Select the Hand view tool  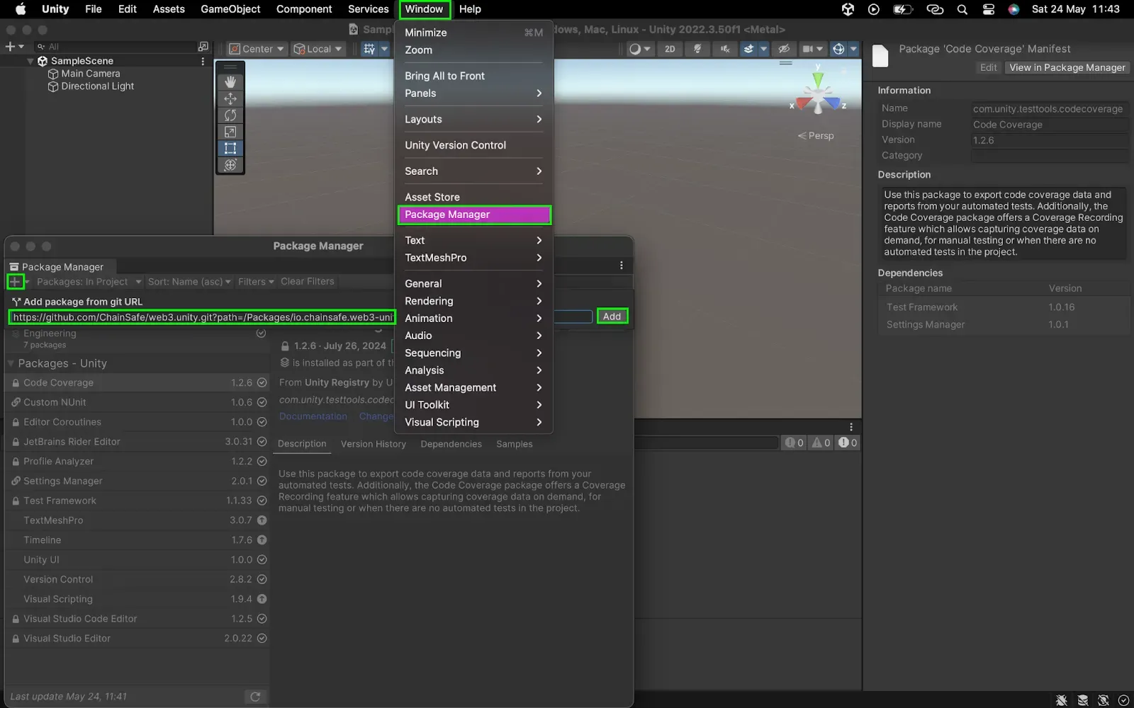230,82
